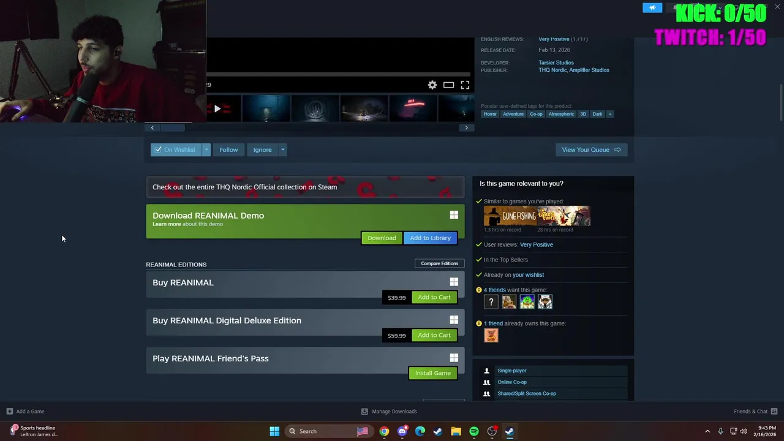Expand the Ignore options dropdown arrow
784x441 pixels.
(282, 149)
